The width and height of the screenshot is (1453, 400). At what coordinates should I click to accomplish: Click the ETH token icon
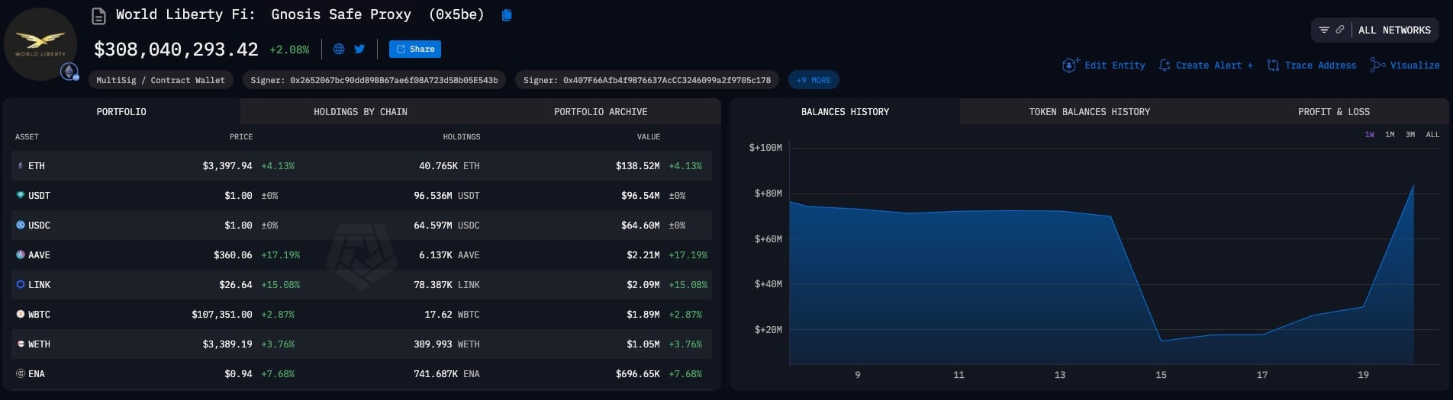[21, 165]
